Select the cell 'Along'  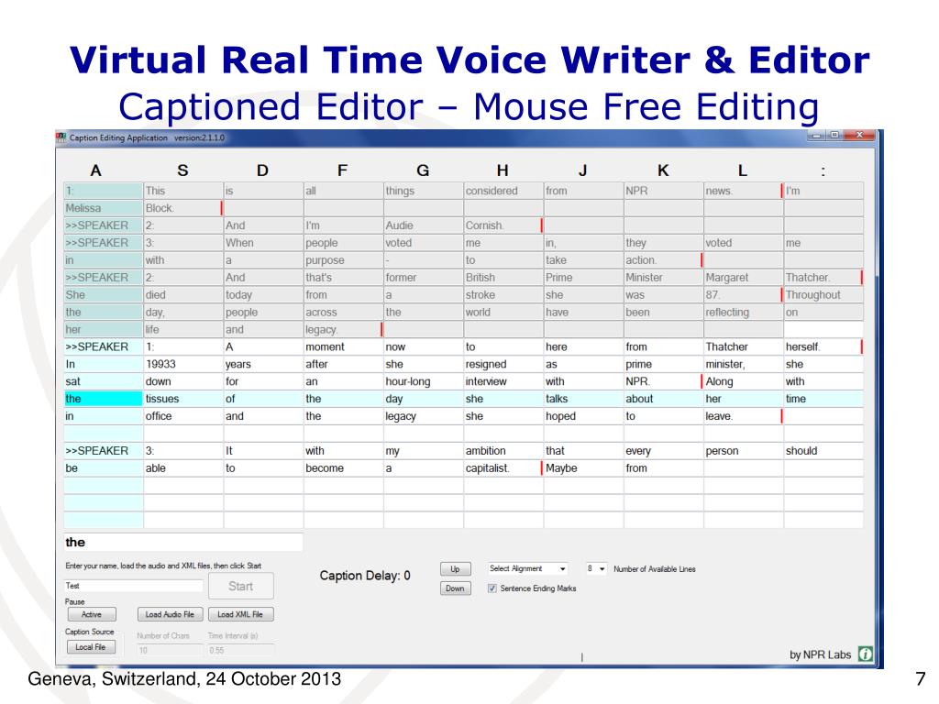[x=743, y=381]
